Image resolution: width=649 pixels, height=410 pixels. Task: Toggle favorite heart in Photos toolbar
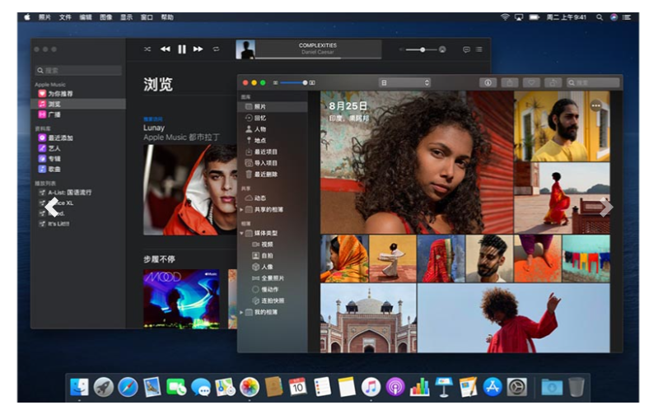(531, 83)
